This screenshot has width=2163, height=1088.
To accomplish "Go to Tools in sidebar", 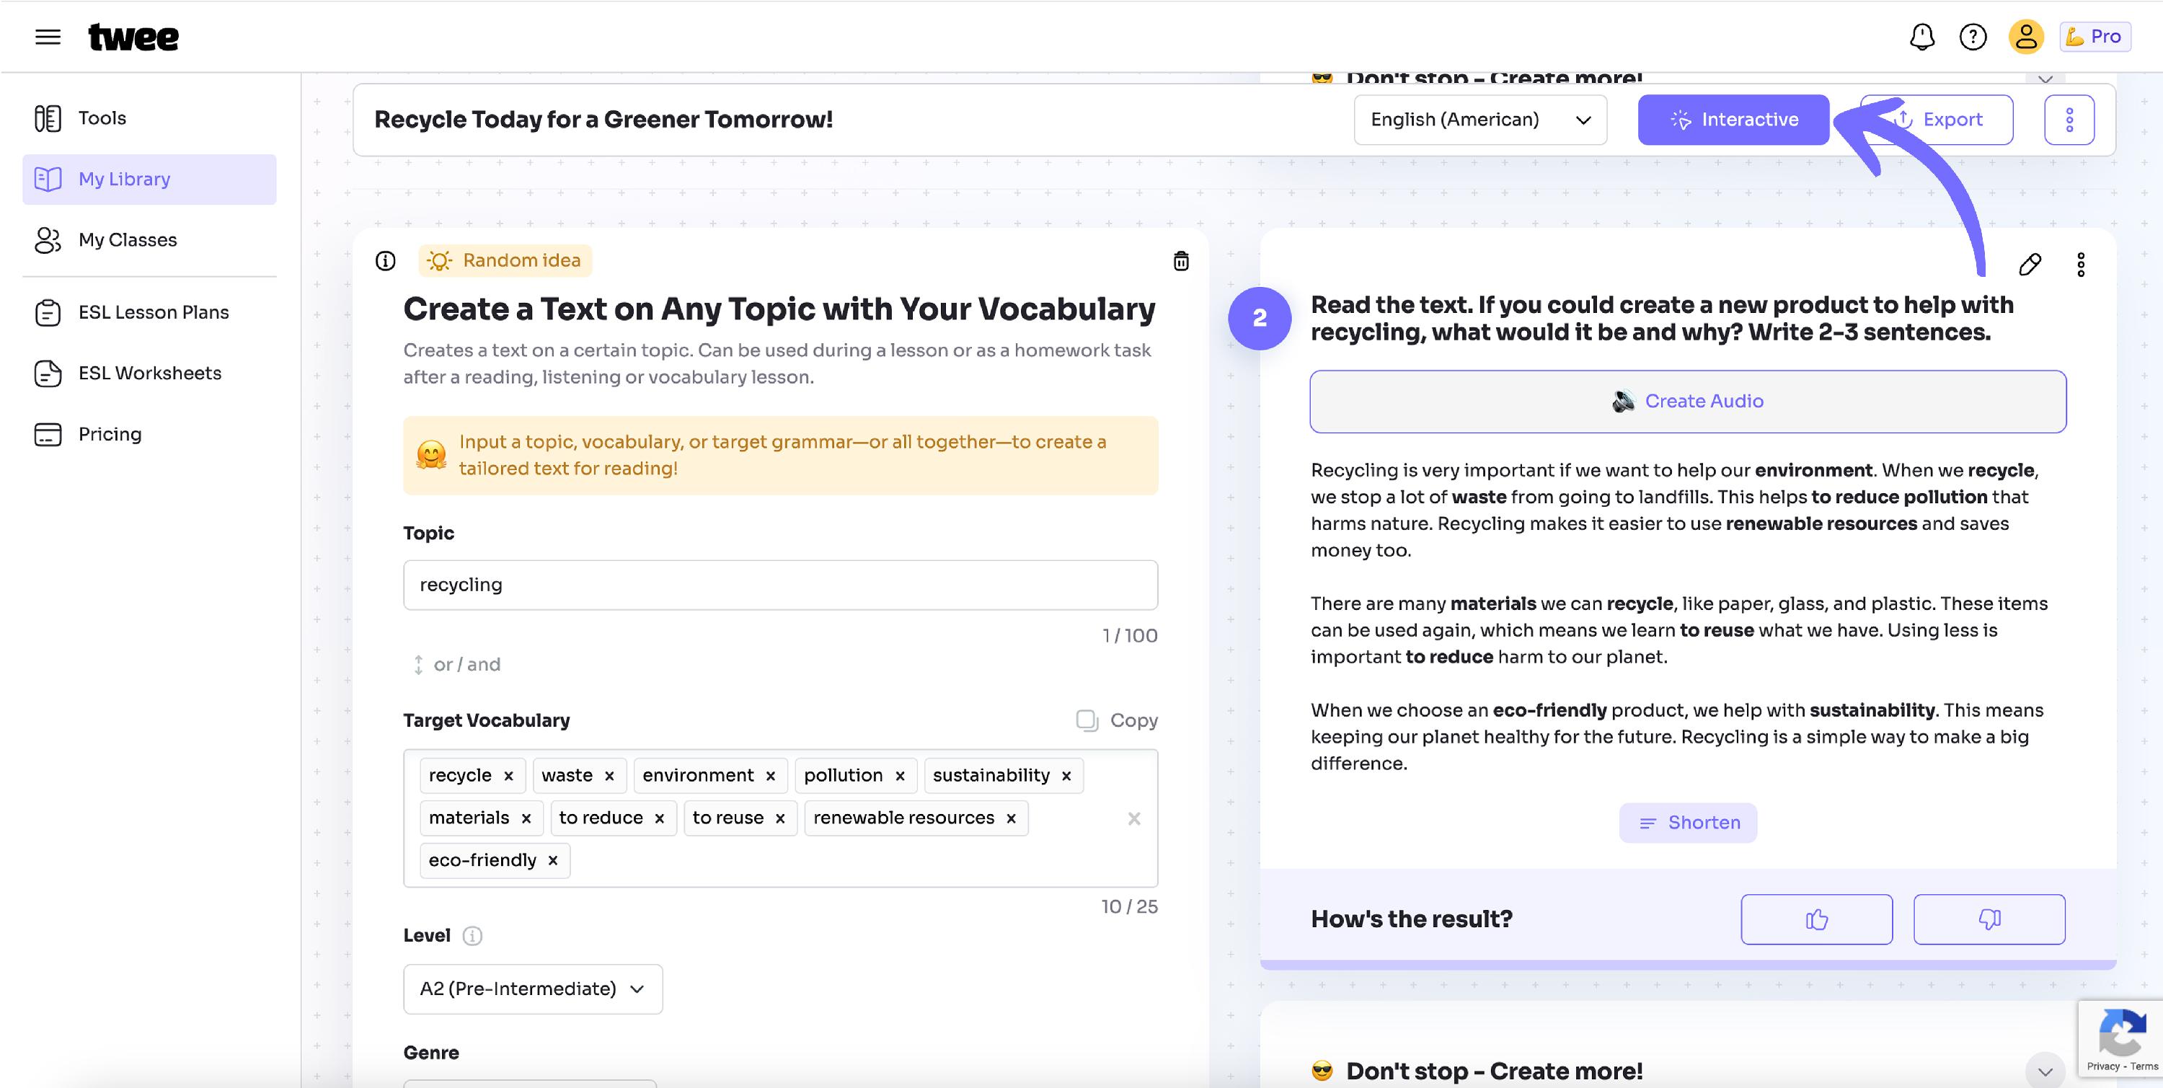I will coord(149,118).
